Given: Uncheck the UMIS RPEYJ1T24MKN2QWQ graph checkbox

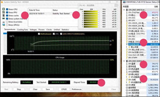Looking at the screenshot, I should [61, 34].
